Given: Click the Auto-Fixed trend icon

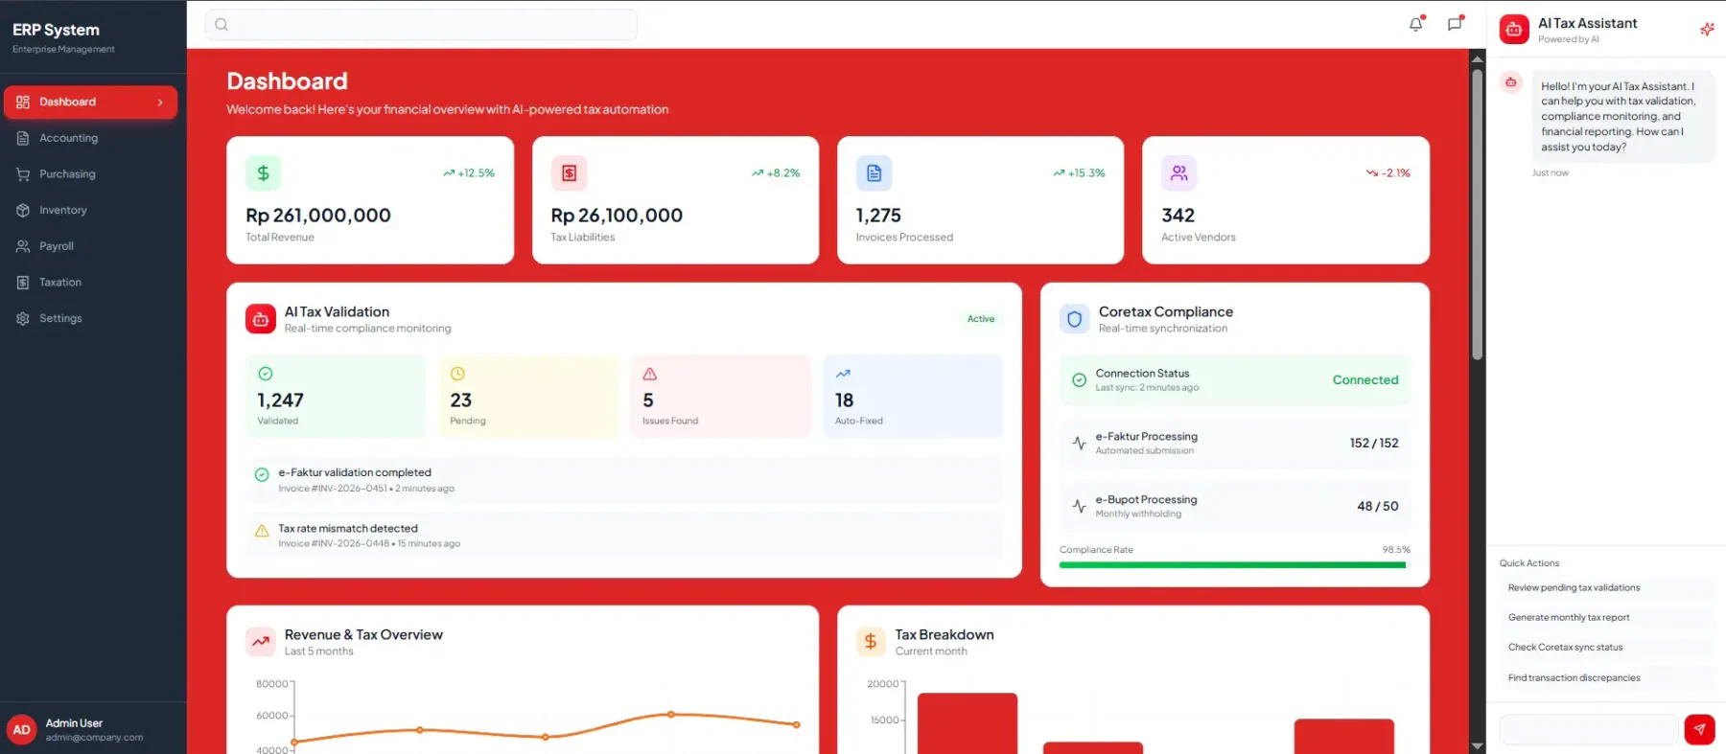Looking at the screenshot, I should tap(843, 374).
